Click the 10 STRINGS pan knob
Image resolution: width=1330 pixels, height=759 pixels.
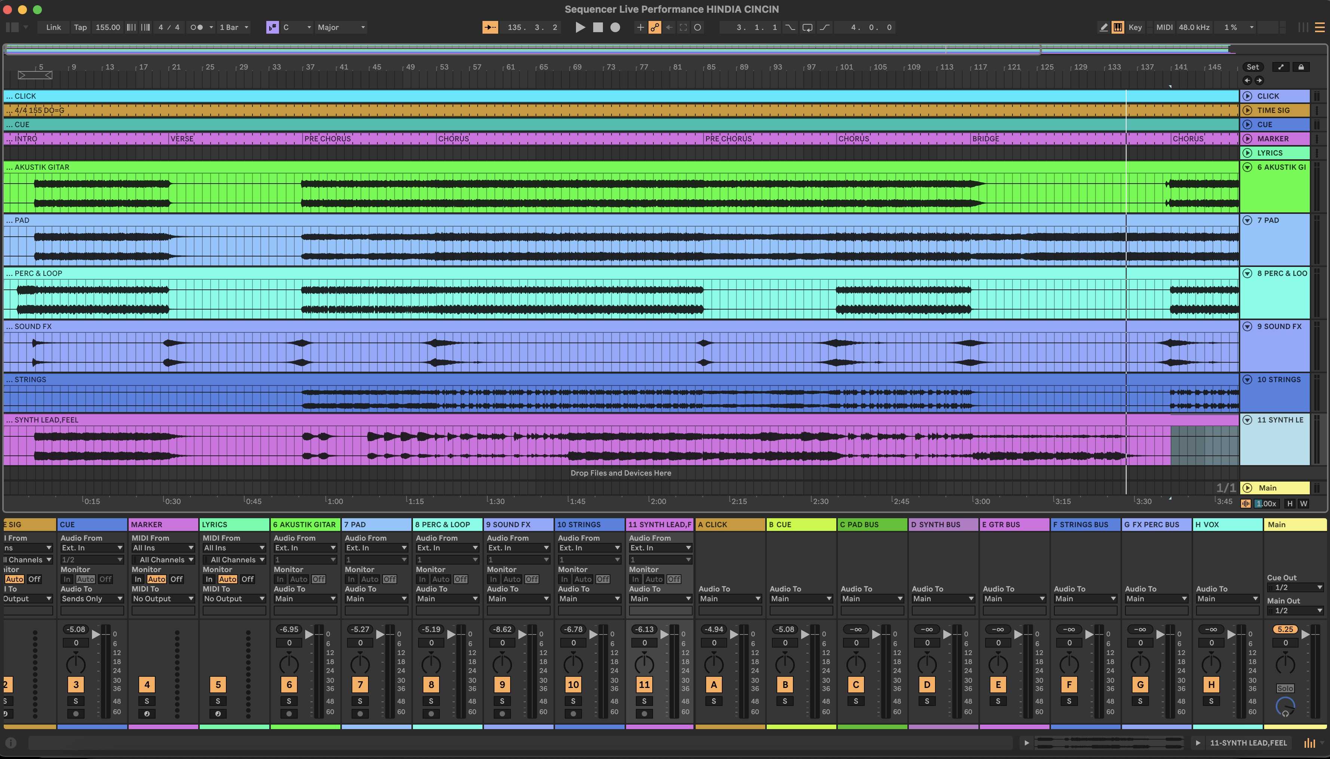pos(573,664)
